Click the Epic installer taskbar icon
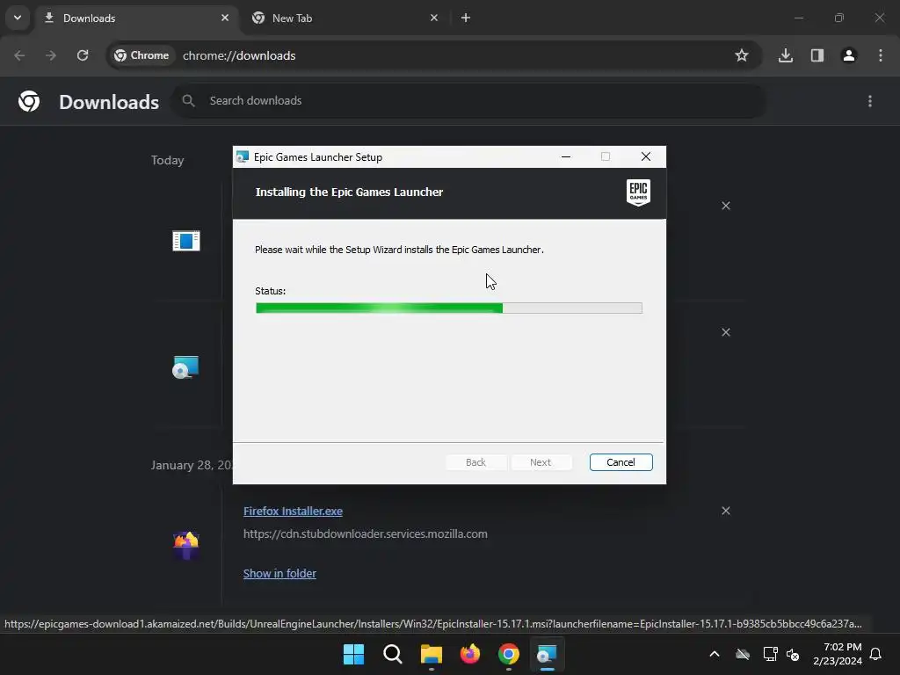This screenshot has height=675, width=900. pyautogui.click(x=547, y=654)
